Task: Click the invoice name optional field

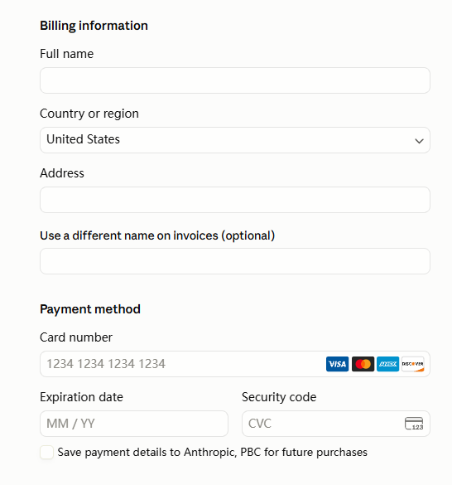Action: pyautogui.click(x=235, y=261)
